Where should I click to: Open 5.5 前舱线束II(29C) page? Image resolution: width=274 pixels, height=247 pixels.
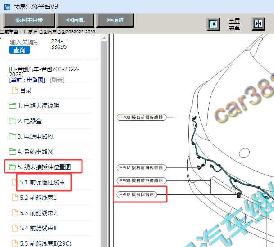pos(46,243)
